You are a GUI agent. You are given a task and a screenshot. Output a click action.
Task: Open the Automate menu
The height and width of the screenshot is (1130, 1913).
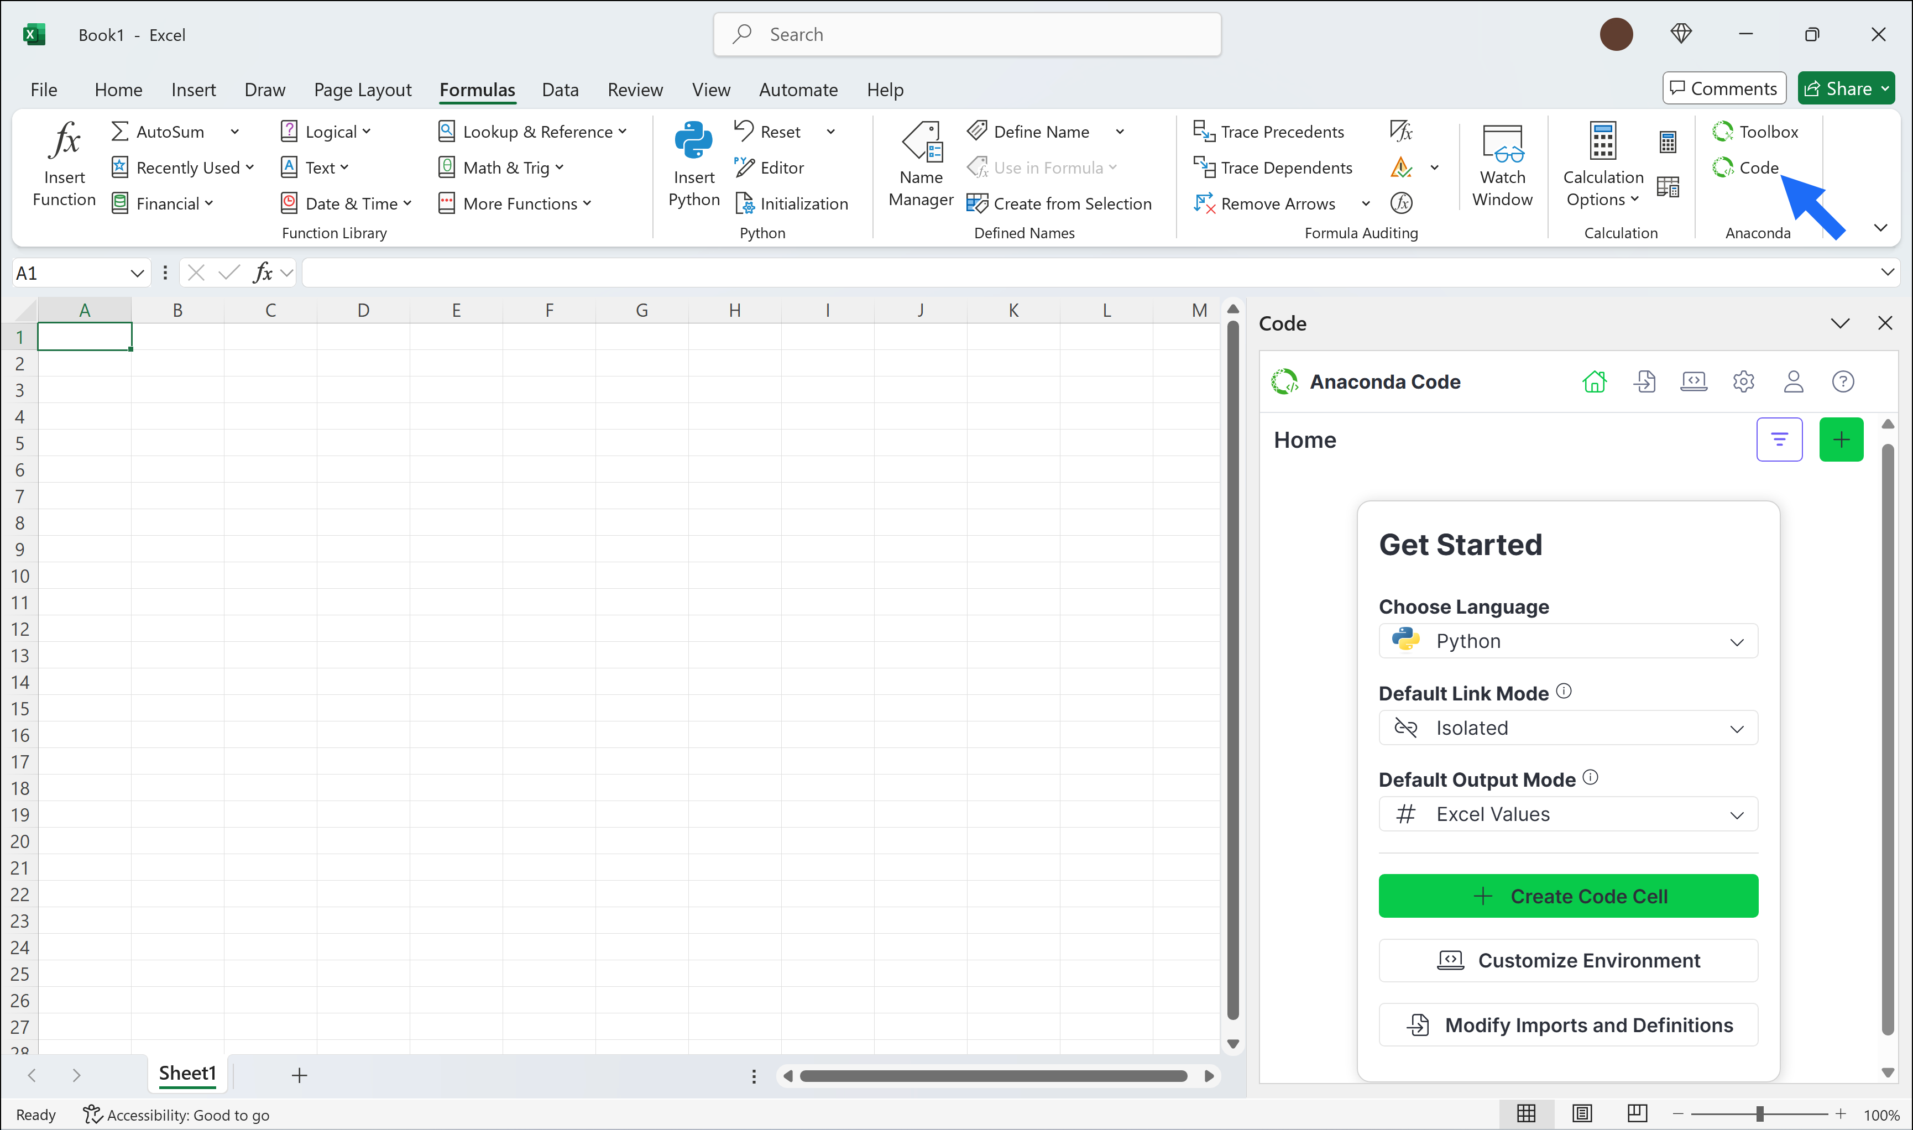coord(797,89)
